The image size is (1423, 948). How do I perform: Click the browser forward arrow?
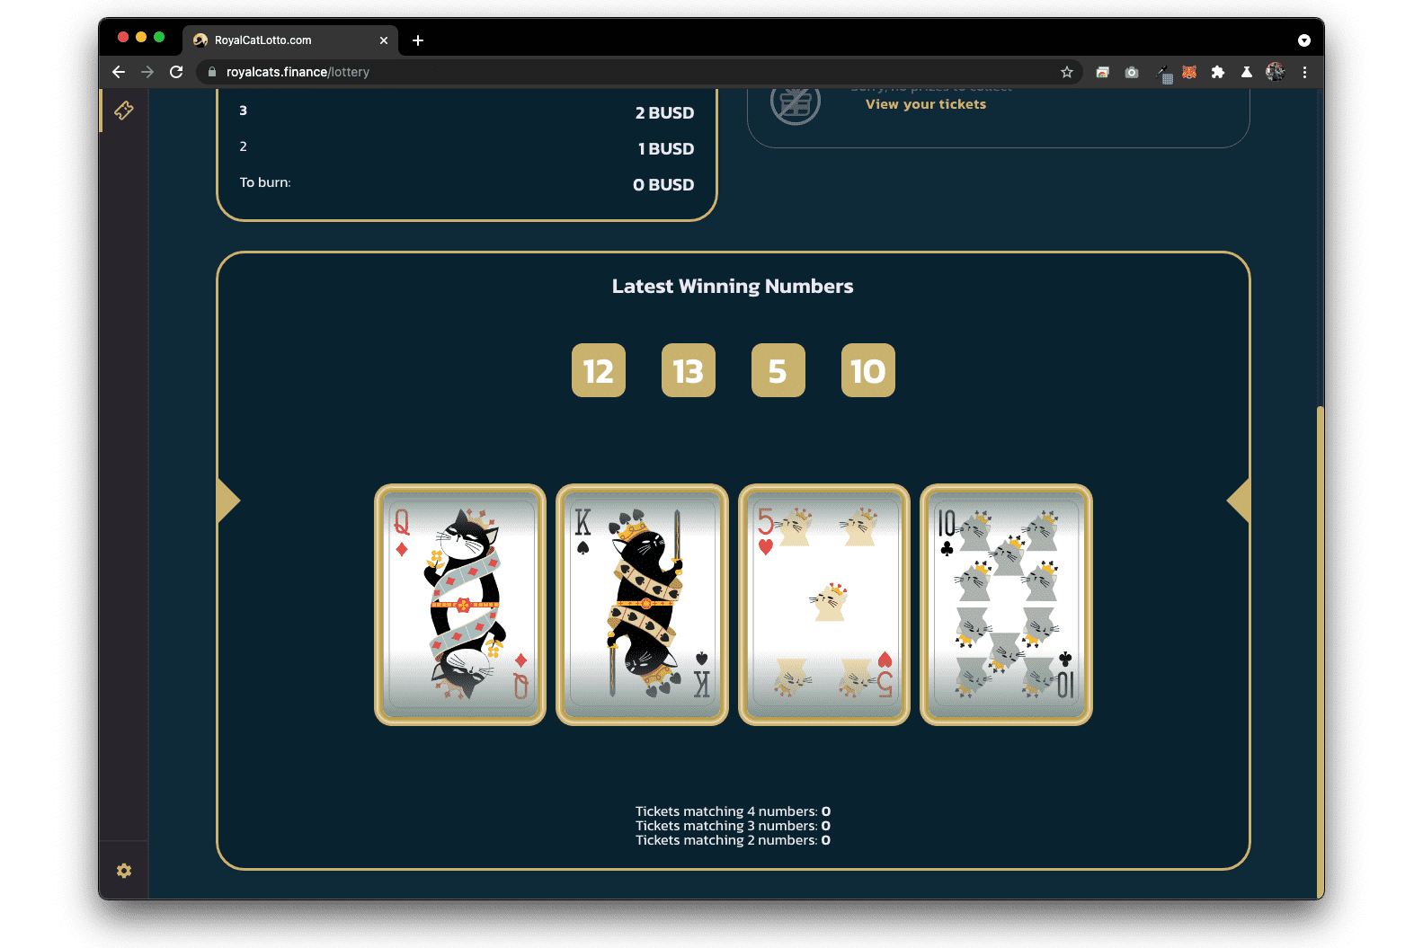tap(147, 72)
